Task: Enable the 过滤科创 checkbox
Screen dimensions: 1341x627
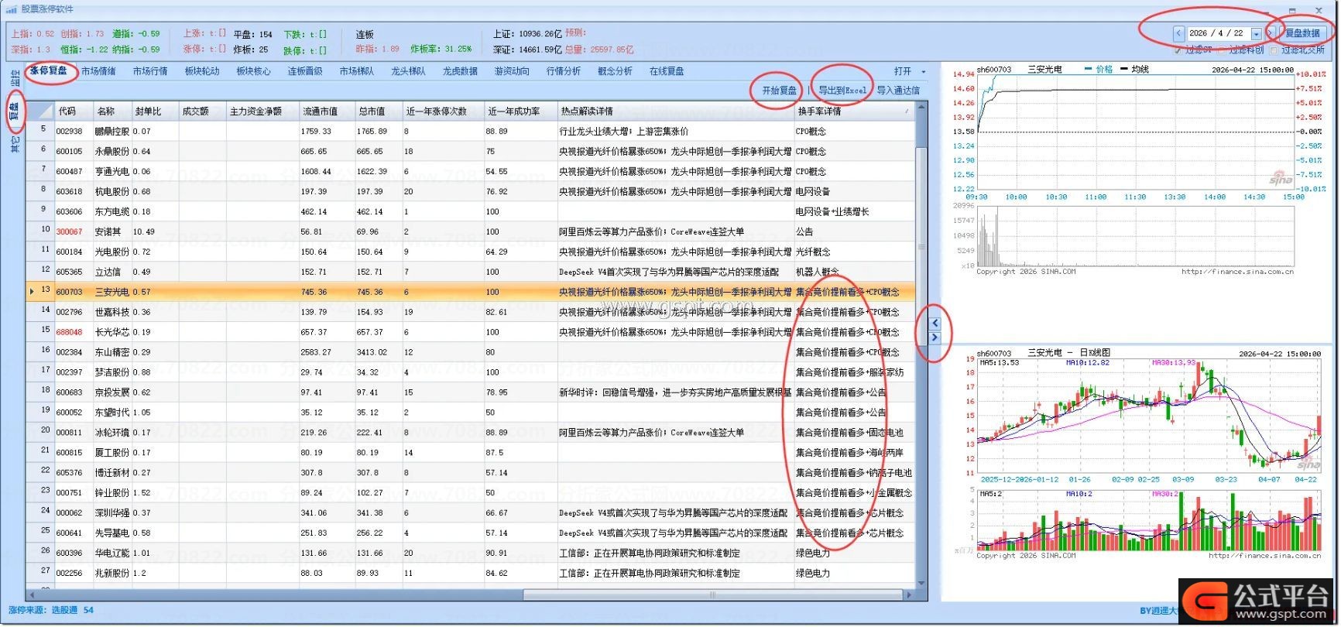Action: (1223, 50)
